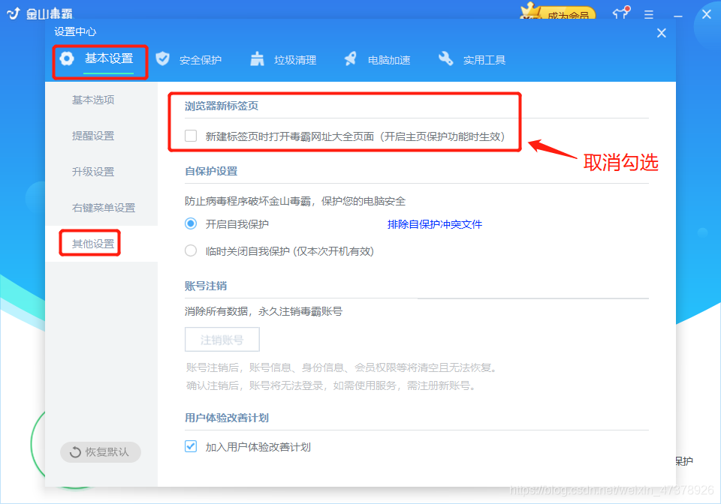721x504 pixels.
Task: Uncheck 加入用户体验改善计划 checkbox
Action: point(191,446)
